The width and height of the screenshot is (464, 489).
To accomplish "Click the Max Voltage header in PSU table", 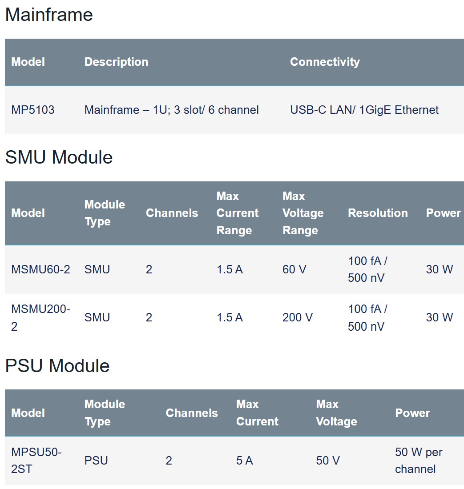I will tap(336, 413).
